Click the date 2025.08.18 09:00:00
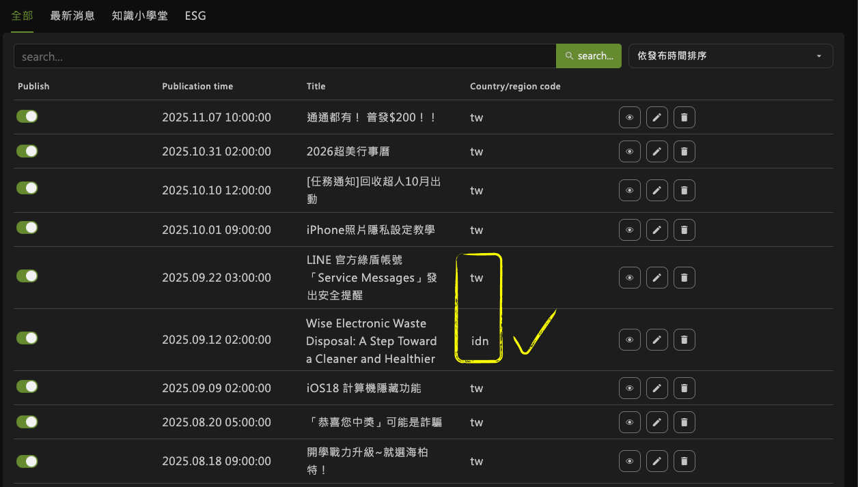858x487 pixels. click(217, 461)
